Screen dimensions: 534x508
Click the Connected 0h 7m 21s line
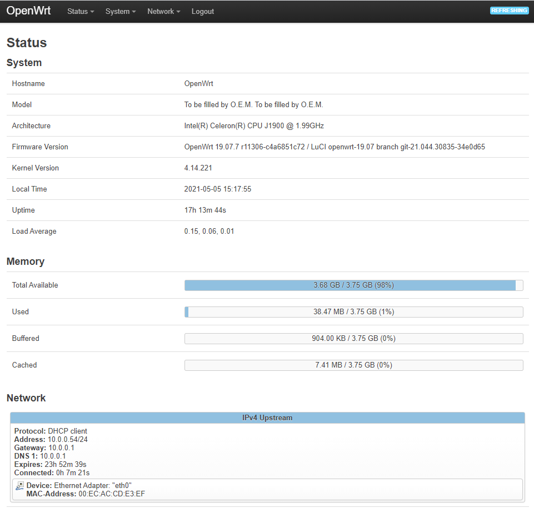[x=52, y=473]
